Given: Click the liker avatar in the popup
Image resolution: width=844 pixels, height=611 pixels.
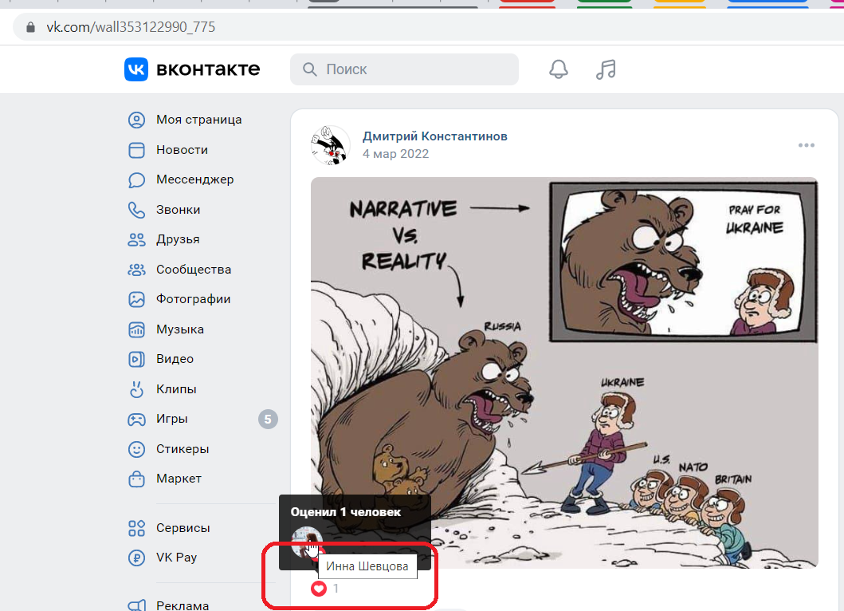Looking at the screenshot, I should [307, 542].
